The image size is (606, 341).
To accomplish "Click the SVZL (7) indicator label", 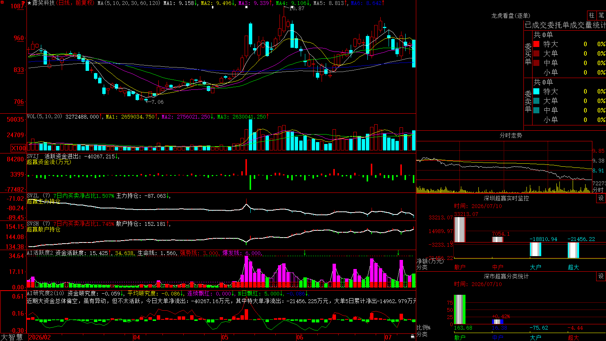I will click(x=39, y=196).
